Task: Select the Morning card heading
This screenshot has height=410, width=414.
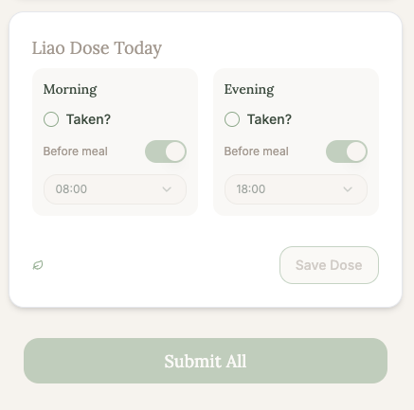Action: click(x=70, y=90)
